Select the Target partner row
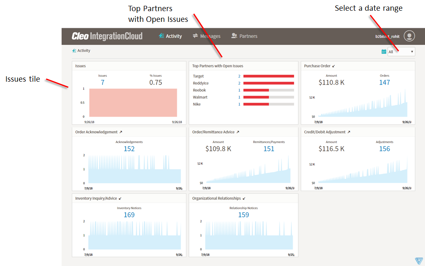This screenshot has width=425, height=266. (x=198, y=76)
